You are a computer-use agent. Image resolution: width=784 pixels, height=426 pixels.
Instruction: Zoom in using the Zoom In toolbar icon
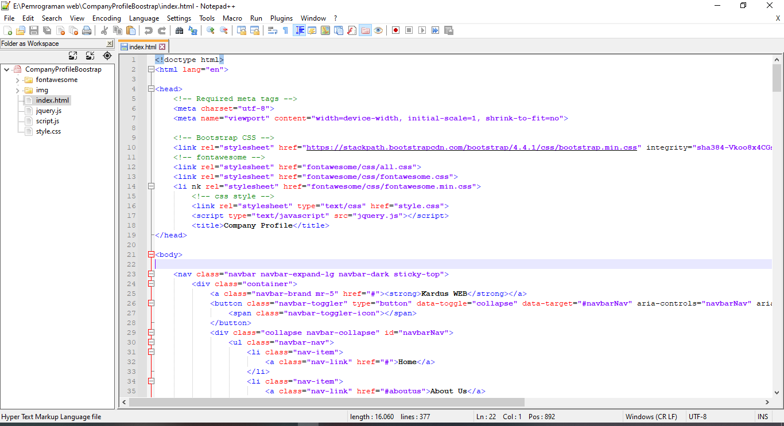pos(210,30)
